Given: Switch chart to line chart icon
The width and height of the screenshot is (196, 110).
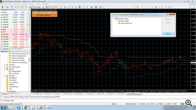Looking at the screenshot, I should (68, 7).
